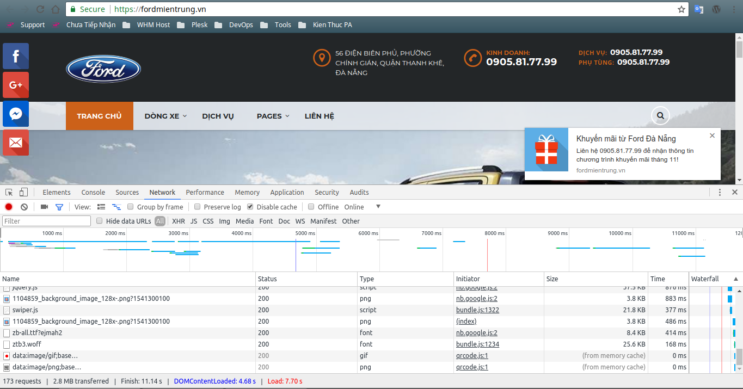Click the website search magnifier icon
The image size is (743, 389).
coord(660,115)
